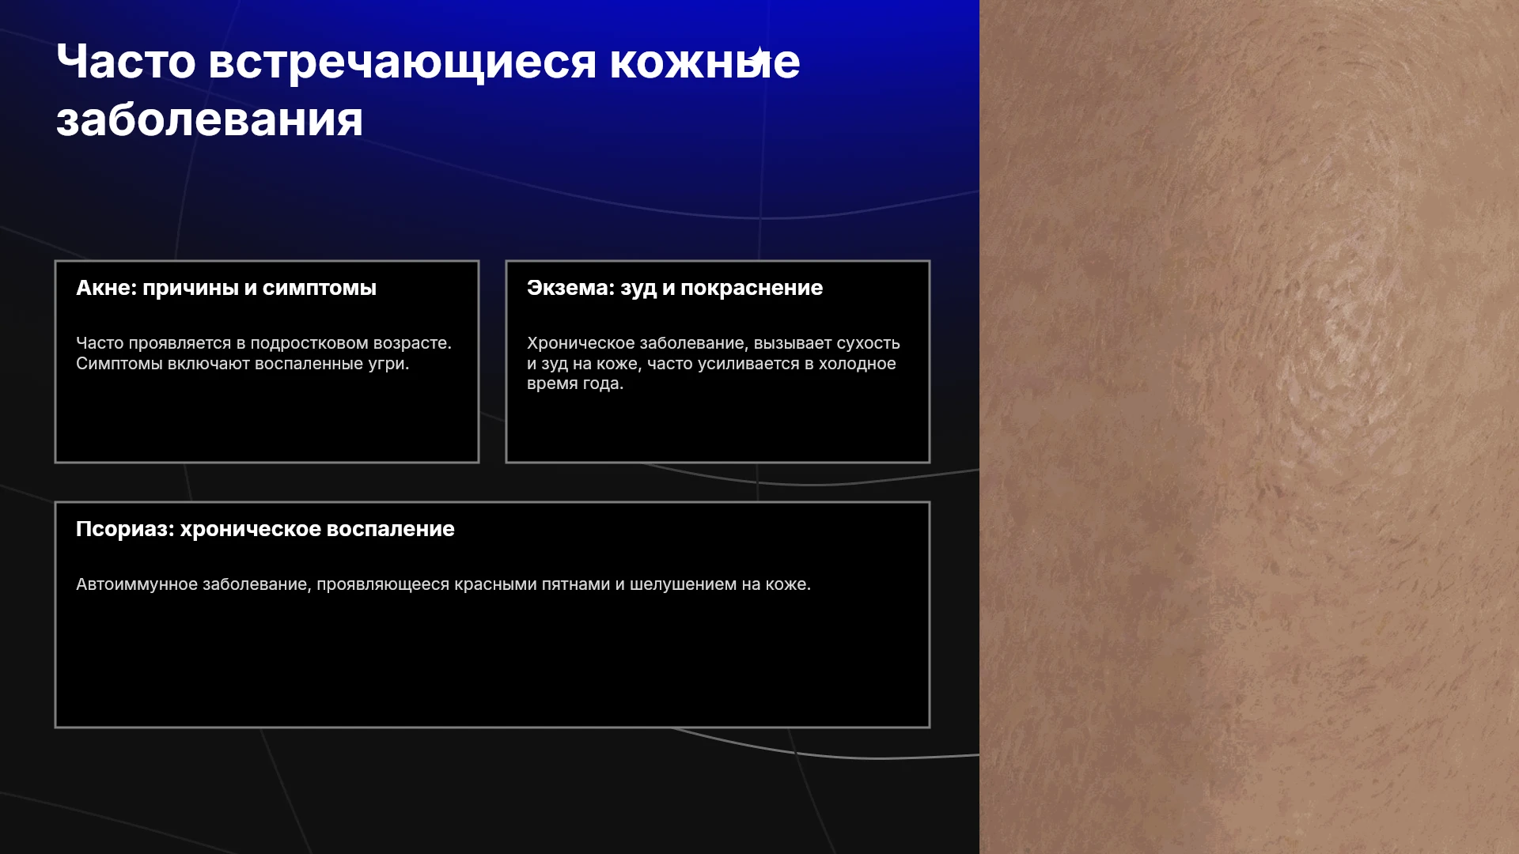This screenshot has height=854, width=1519.
Task: Click the "время года." line in the Экзема card
Action: click(x=574, y=384)
